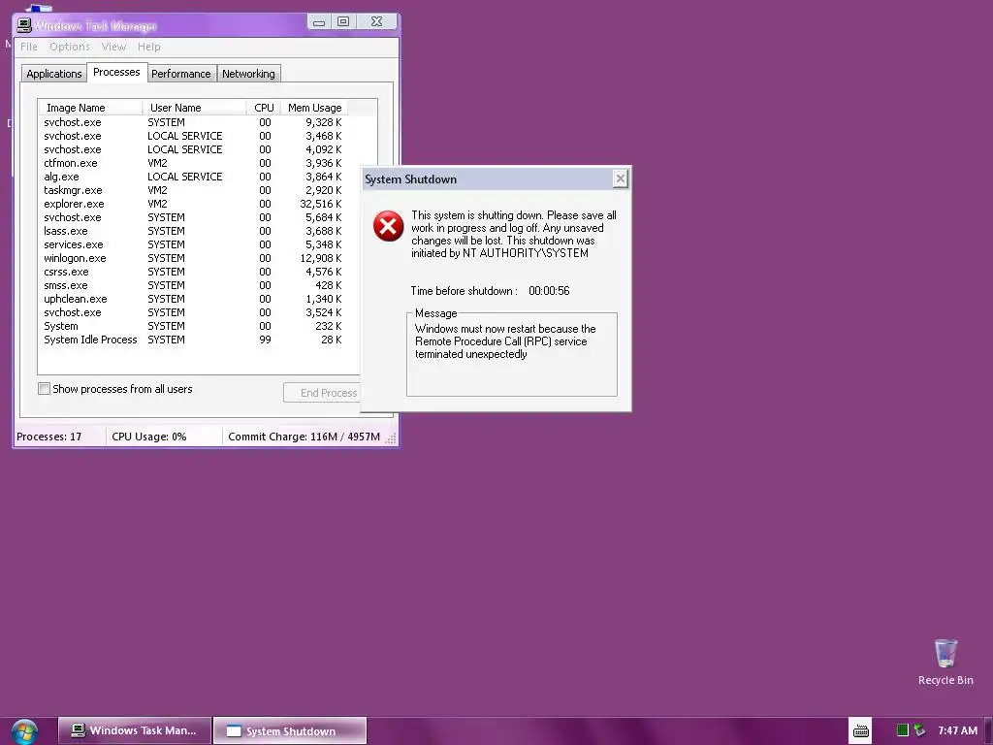Image resolution: width=993 pixels, height=745 pixels.
Task: Click the clock showing 7:47 AM
Action: pos(957,730)
